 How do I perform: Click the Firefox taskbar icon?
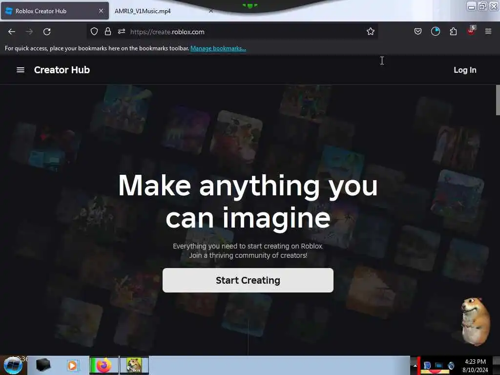click(x=104, y=365)
